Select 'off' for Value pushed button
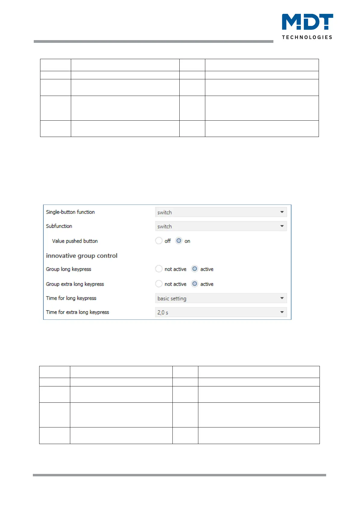This screenshot has width=359, height=508. (x=159, y=241)
